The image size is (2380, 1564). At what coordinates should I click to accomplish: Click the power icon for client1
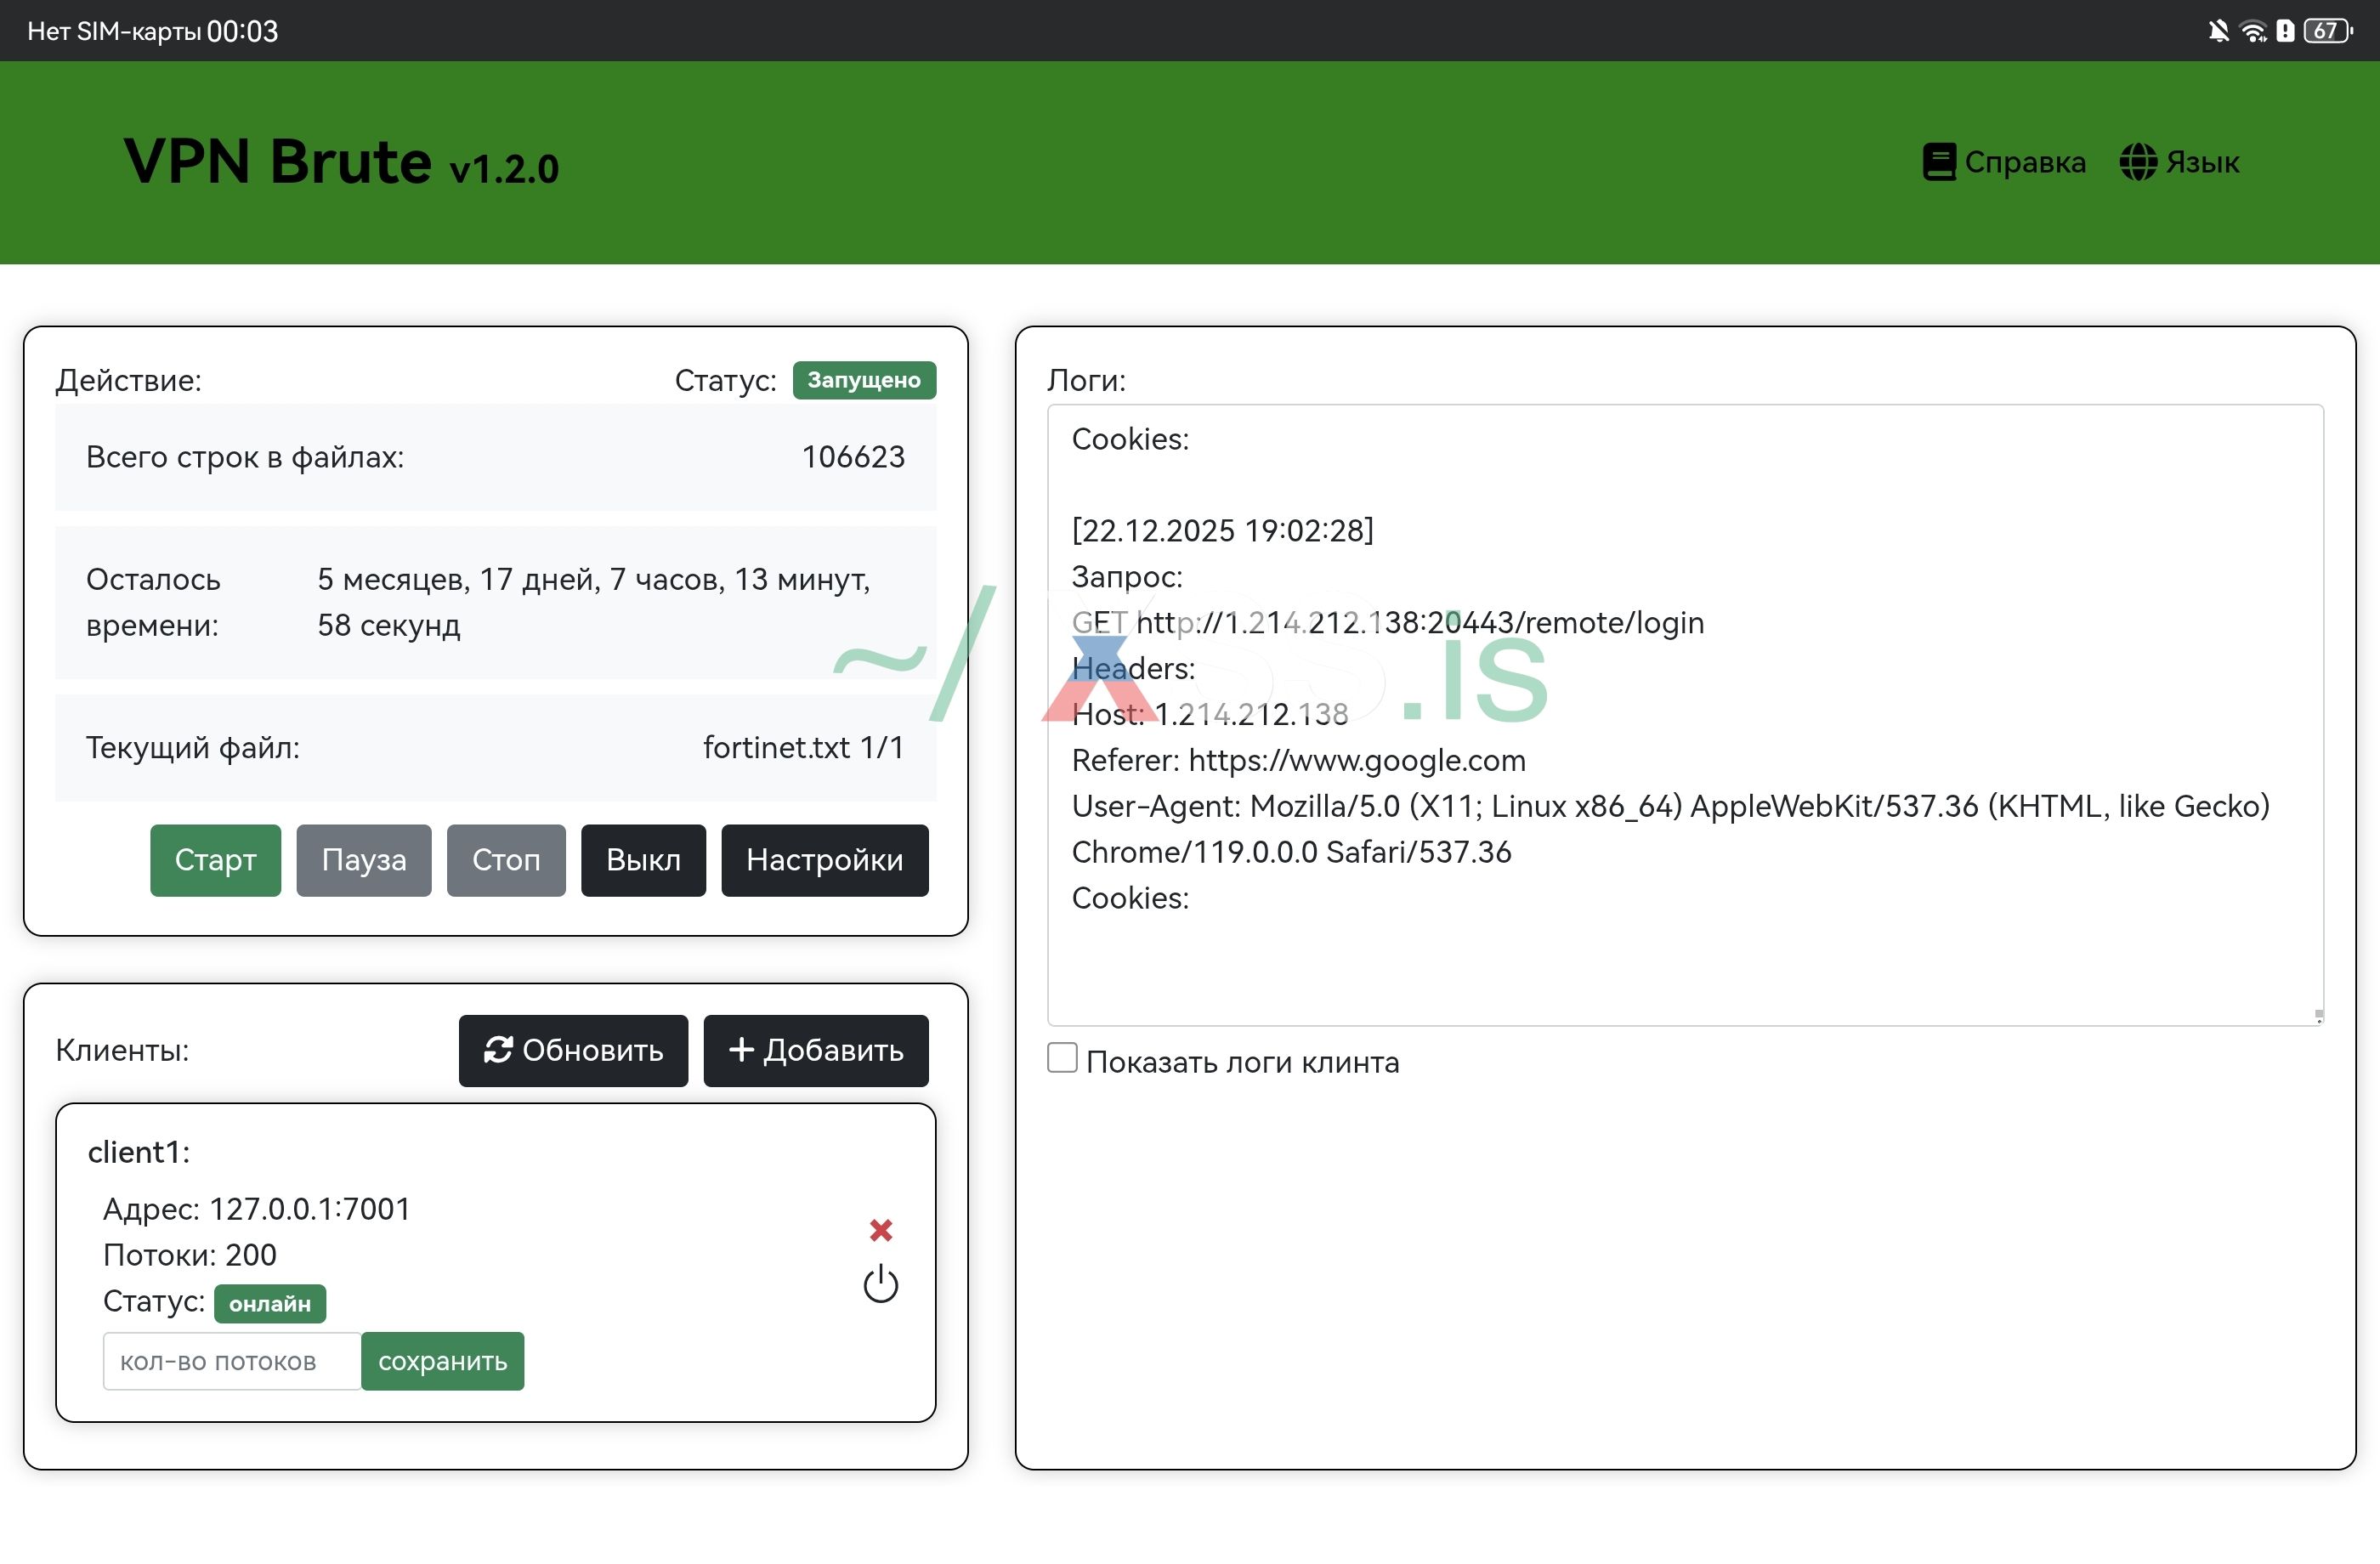point(881,1285)
